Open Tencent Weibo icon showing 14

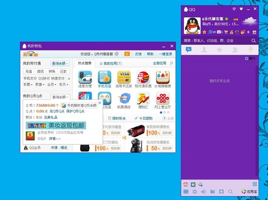[x=212, y=32]
